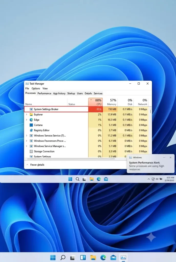Click the Storage Conrection process icon
Screen dimensions: 176x262
pos(31,151)
